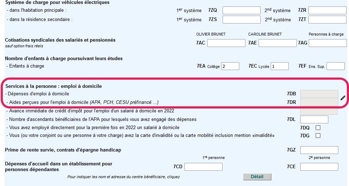This screenshot has height=186, width=349.
Task: Click the 7EC Lycée children count field
Action: 280,66
